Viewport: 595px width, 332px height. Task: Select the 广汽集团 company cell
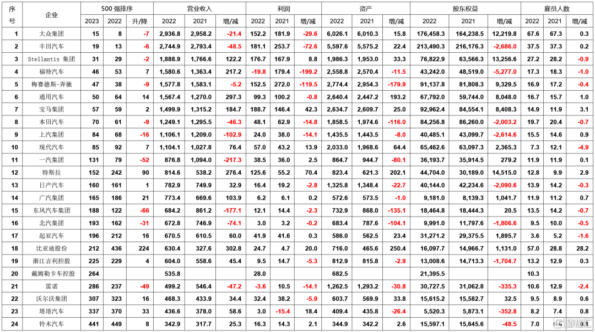[x=52, y=198]
